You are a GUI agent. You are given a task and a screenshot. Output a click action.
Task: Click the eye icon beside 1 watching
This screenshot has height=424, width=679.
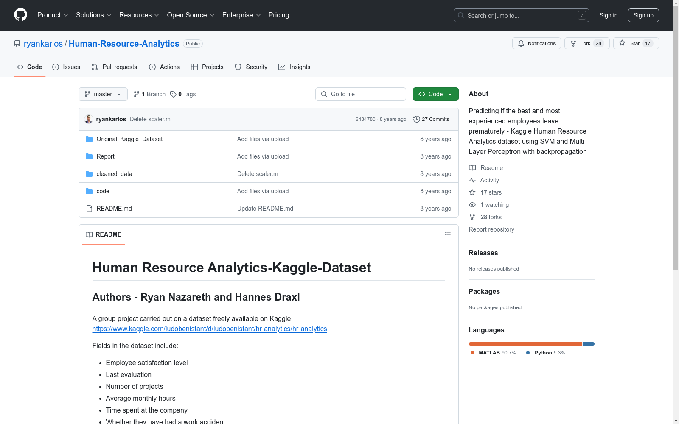[472, 205]
